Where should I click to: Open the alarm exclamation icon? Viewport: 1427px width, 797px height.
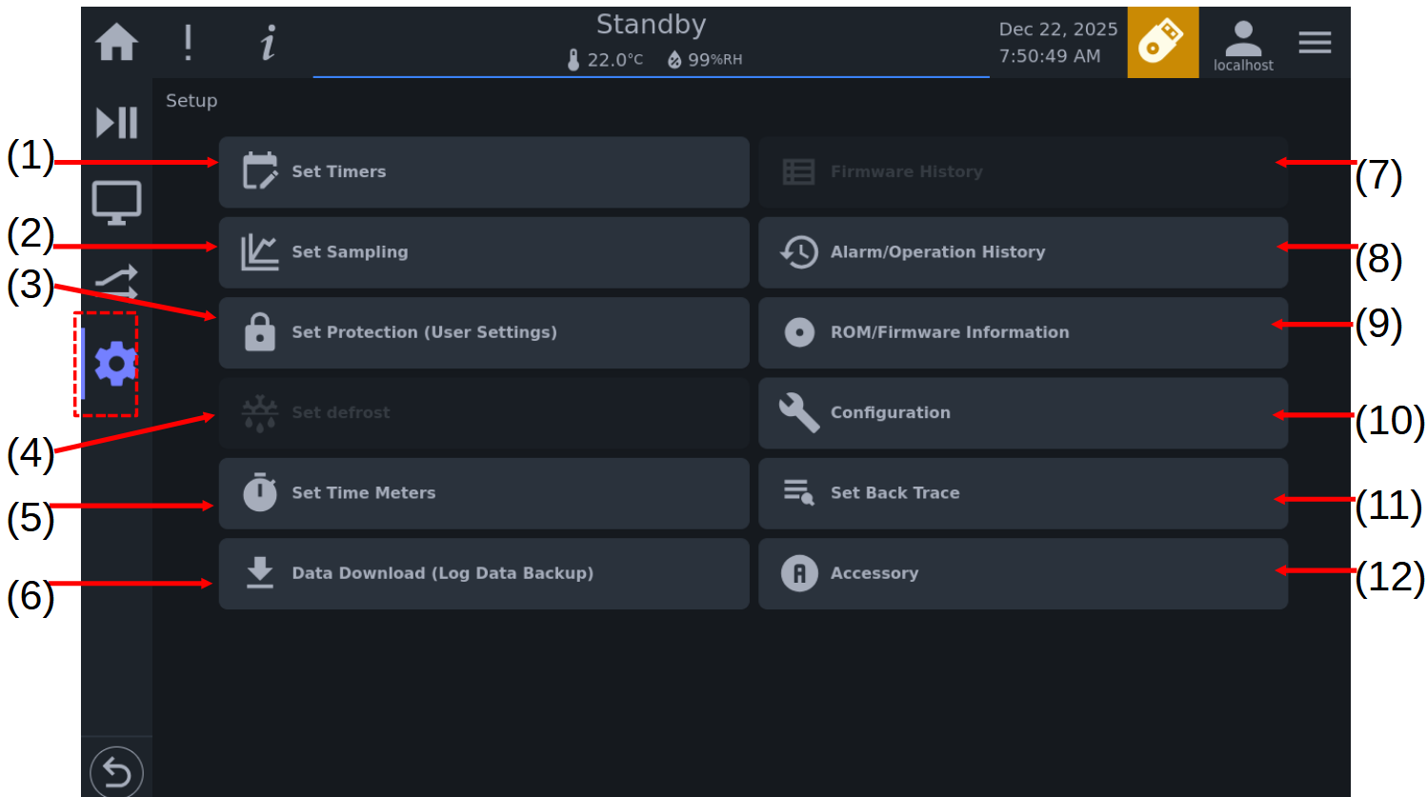(x=188, y=43)
